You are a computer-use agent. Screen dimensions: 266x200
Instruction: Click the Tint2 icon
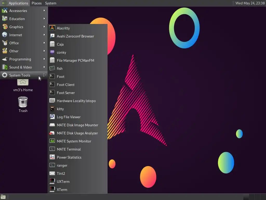(52, 173)
